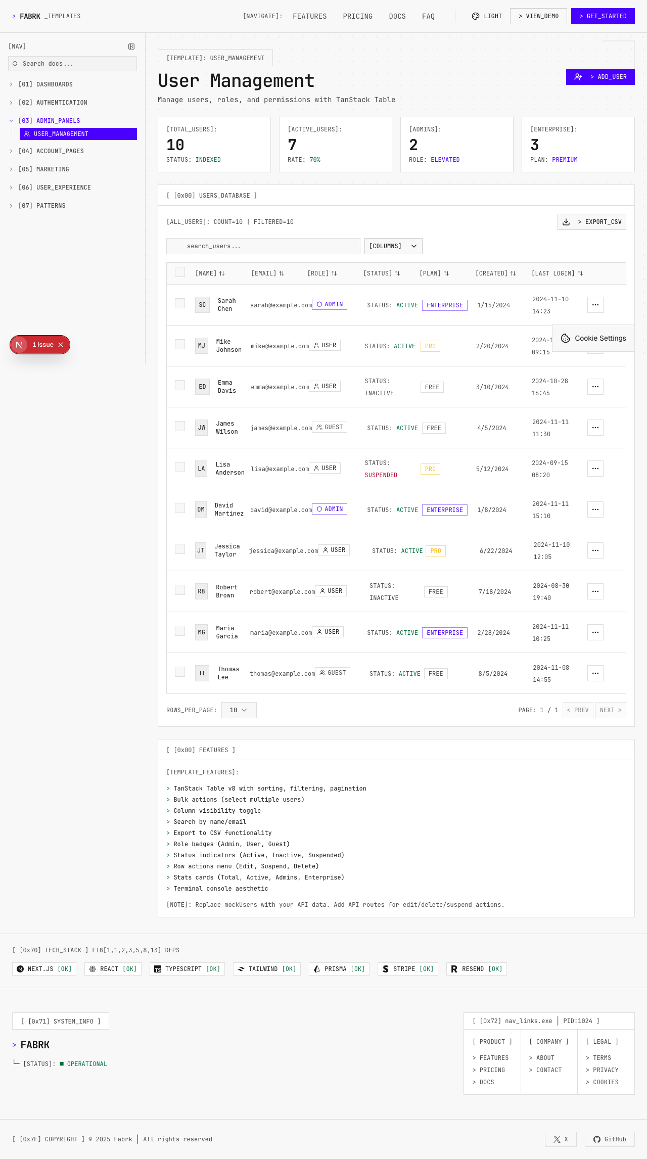647x1159 pixels.
Task: Sort by the NAME column arrows
Action: pos(222,273)
